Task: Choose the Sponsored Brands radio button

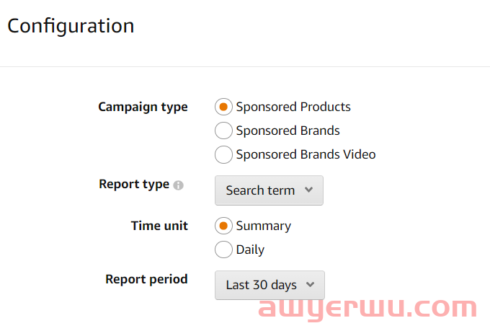Action: tap(223, 131)
